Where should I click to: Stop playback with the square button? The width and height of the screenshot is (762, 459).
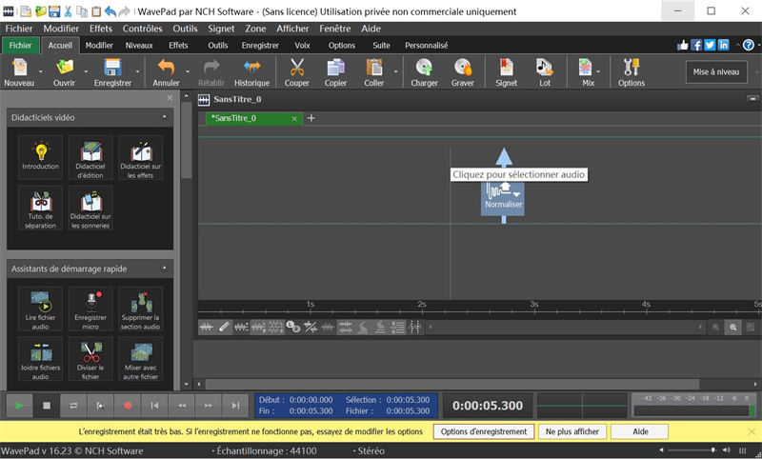click(47, 406)
